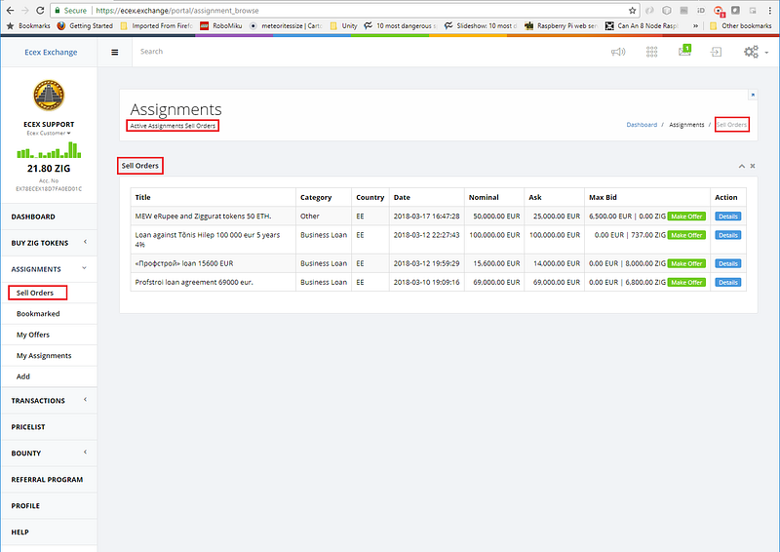Show more bookmarks chevron
The height and width of the screenshot is (552, 780).
(x=695, y=26)
